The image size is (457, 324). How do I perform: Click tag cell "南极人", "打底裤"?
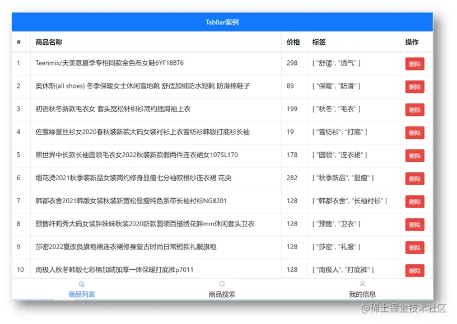343,270
